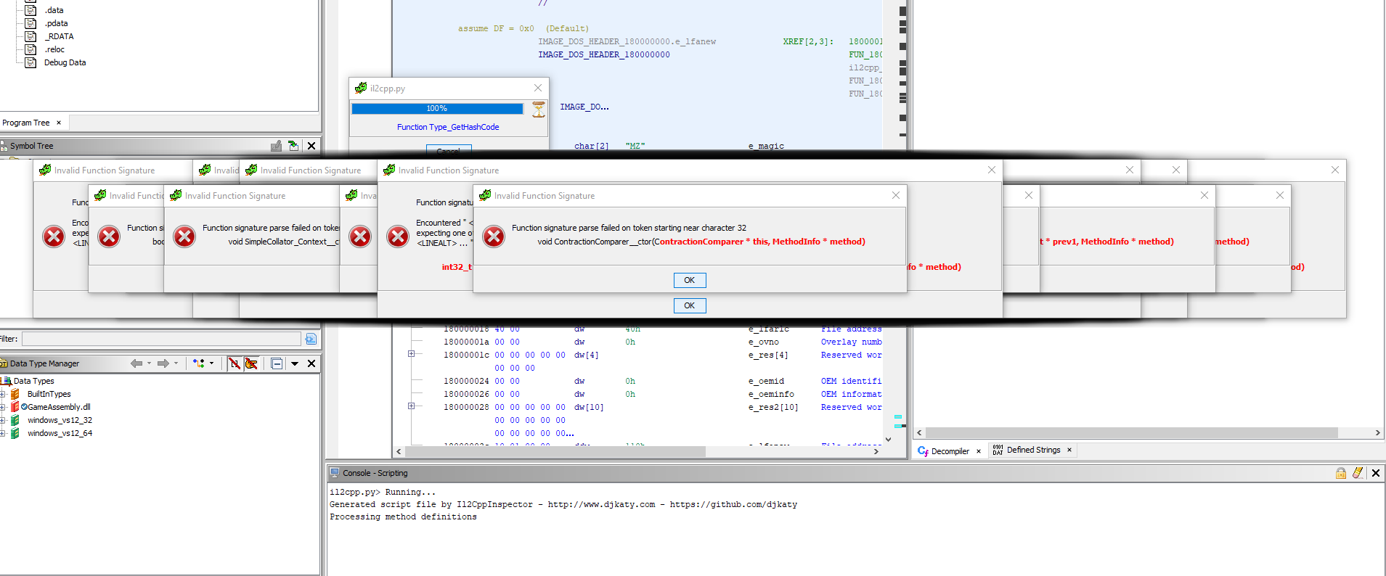
Task: Select the windows_vs12_32 archive entry
Action: (x=60, y=420)
